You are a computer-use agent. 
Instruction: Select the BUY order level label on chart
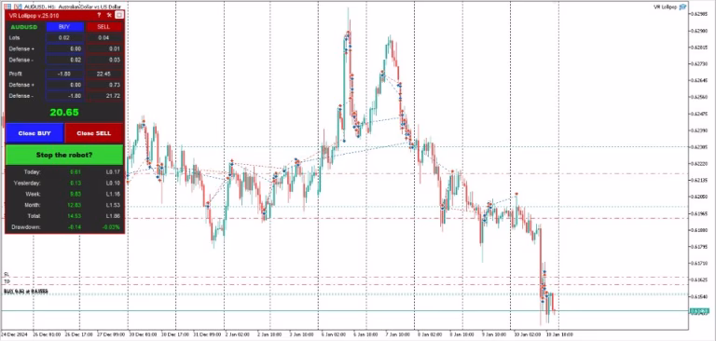(x=25, y=292)
